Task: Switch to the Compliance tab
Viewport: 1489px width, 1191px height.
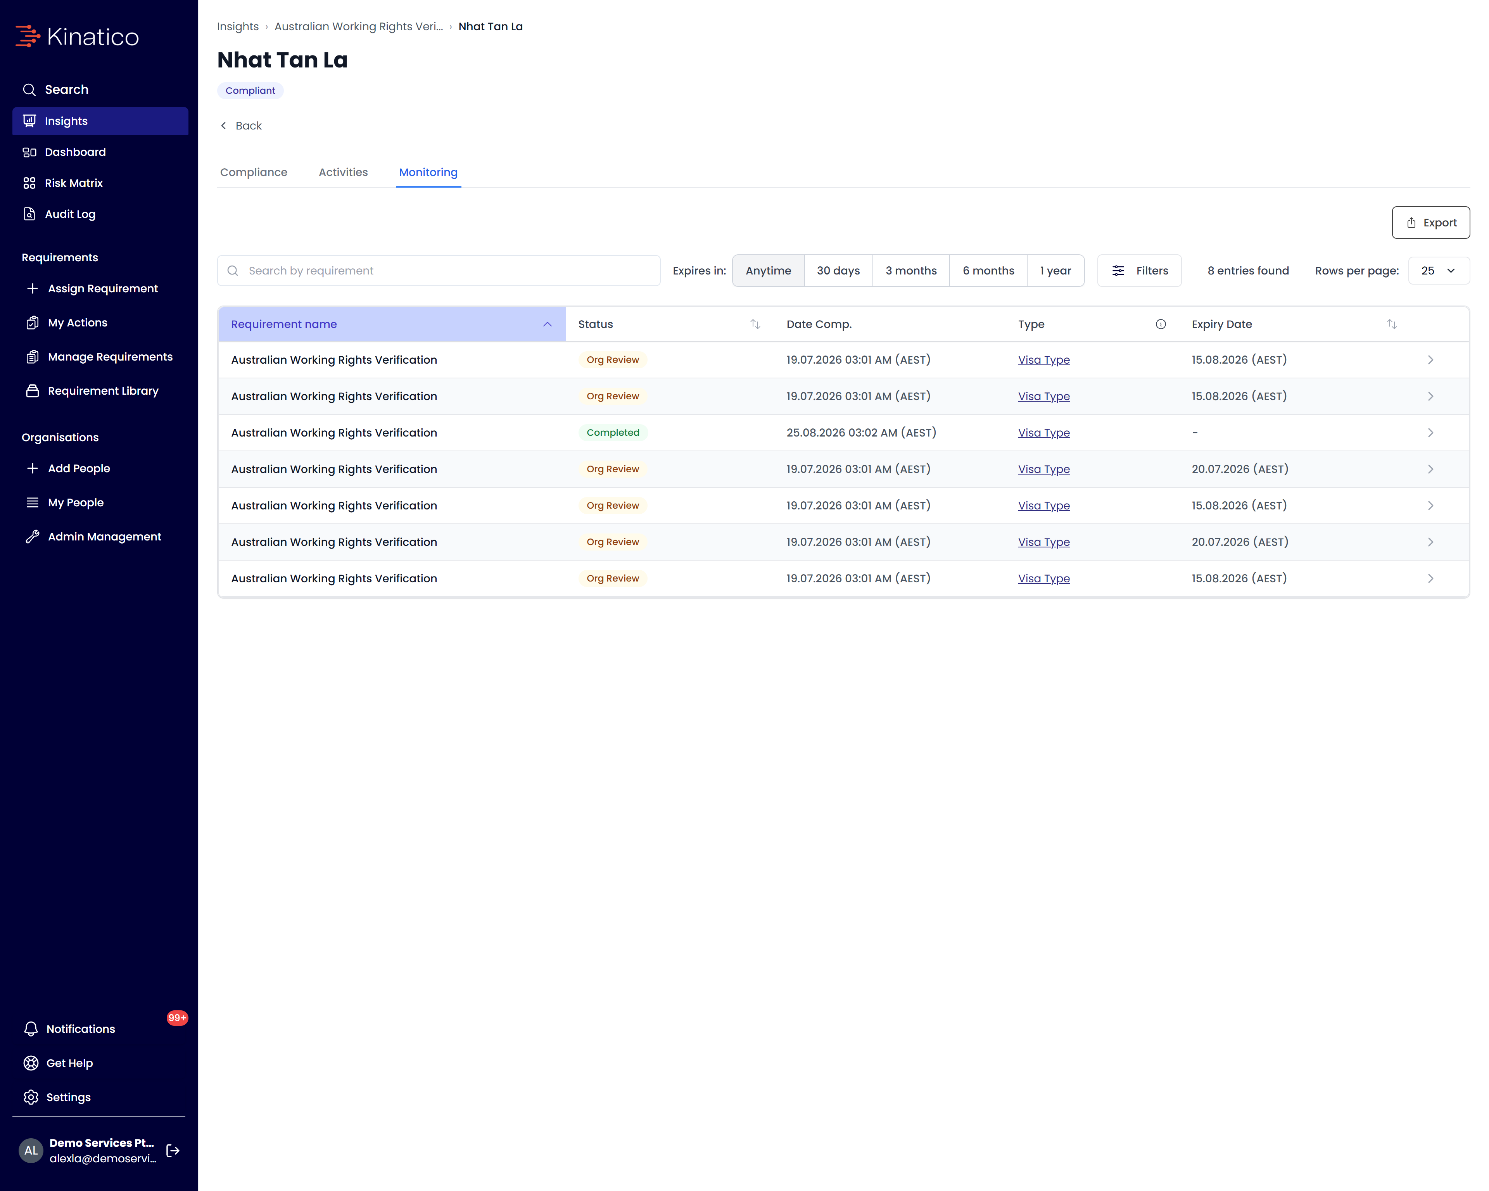Action: [254, 172]
